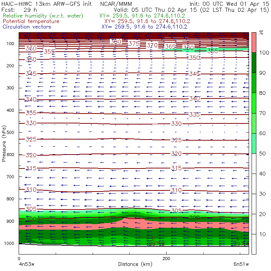Click the blue XY= 259.5, 91.6 coordinates line
Image resolution: width=271 pixels, height=271 pixels.
point(144,27)
